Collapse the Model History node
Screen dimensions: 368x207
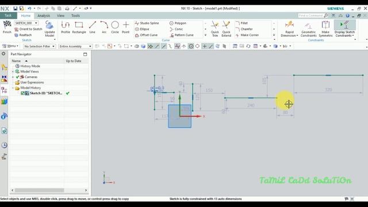click(x=13, y=88)
